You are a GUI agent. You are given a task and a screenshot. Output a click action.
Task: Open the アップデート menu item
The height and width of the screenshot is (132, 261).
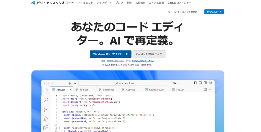click(x=104, y=3)
